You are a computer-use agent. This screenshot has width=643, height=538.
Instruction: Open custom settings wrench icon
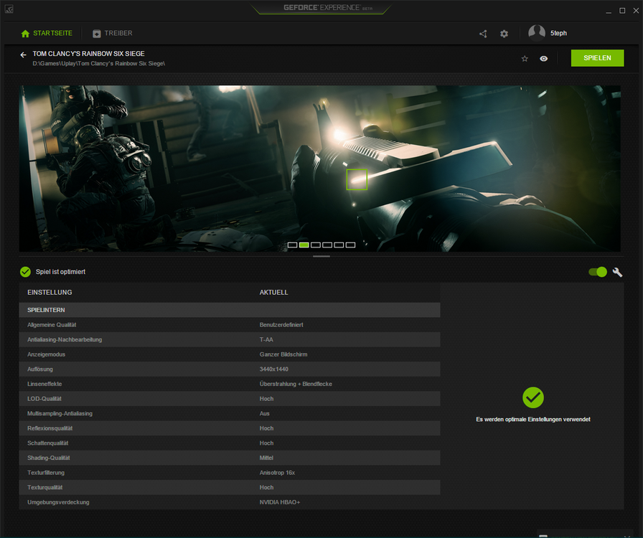point(617,272)
